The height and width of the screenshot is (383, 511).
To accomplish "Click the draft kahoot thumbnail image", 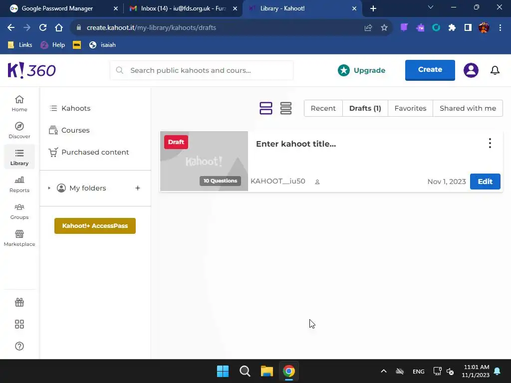I will 204,161.
